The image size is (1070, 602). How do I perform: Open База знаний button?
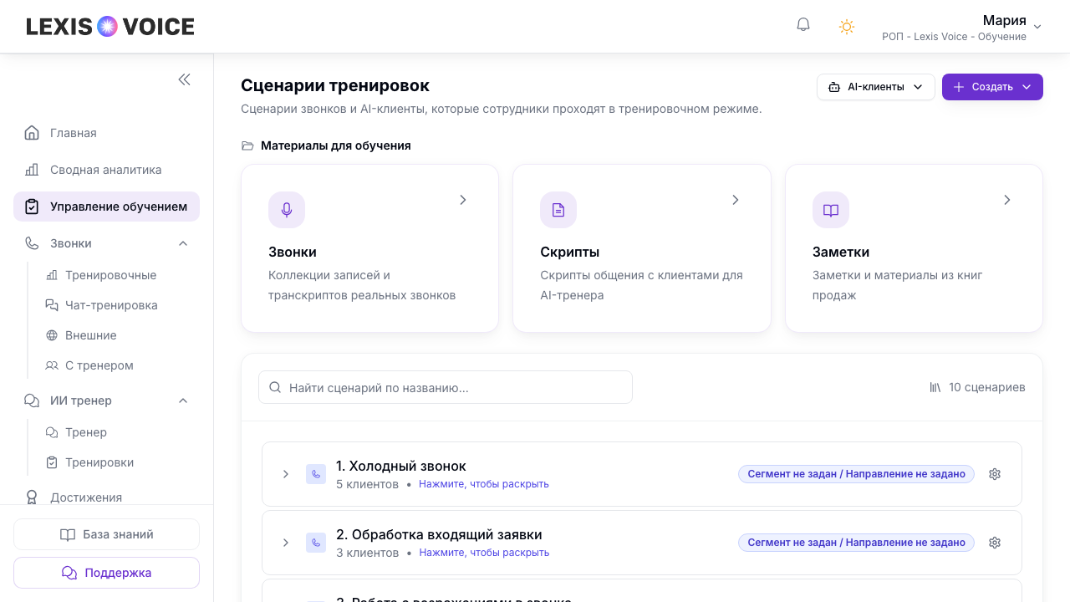(106, 534)
